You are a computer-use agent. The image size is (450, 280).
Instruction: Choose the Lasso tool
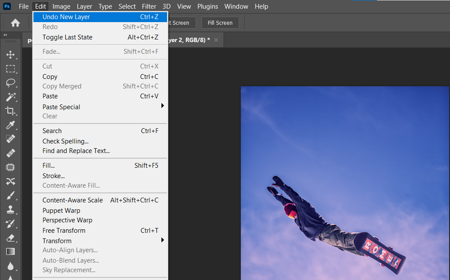pyautogui.click(x=10, y=83)
